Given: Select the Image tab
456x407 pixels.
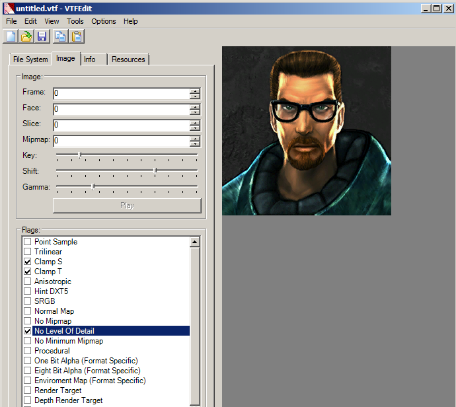Looking at the screenshot, I should click(x=65, y=58).
